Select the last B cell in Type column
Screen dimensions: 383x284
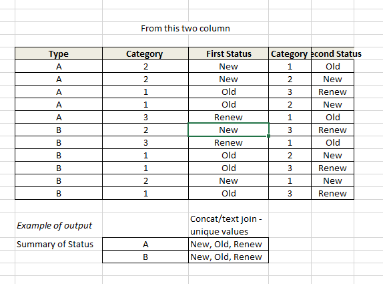click(59, 193)
